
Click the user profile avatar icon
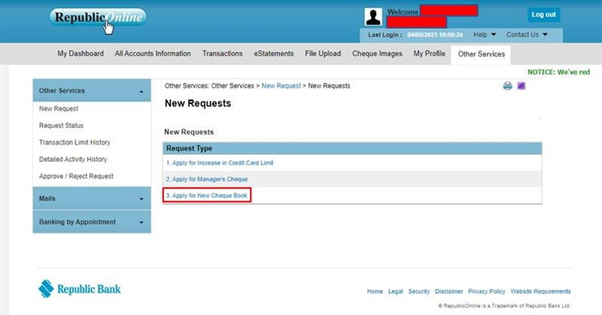(373, 17)
